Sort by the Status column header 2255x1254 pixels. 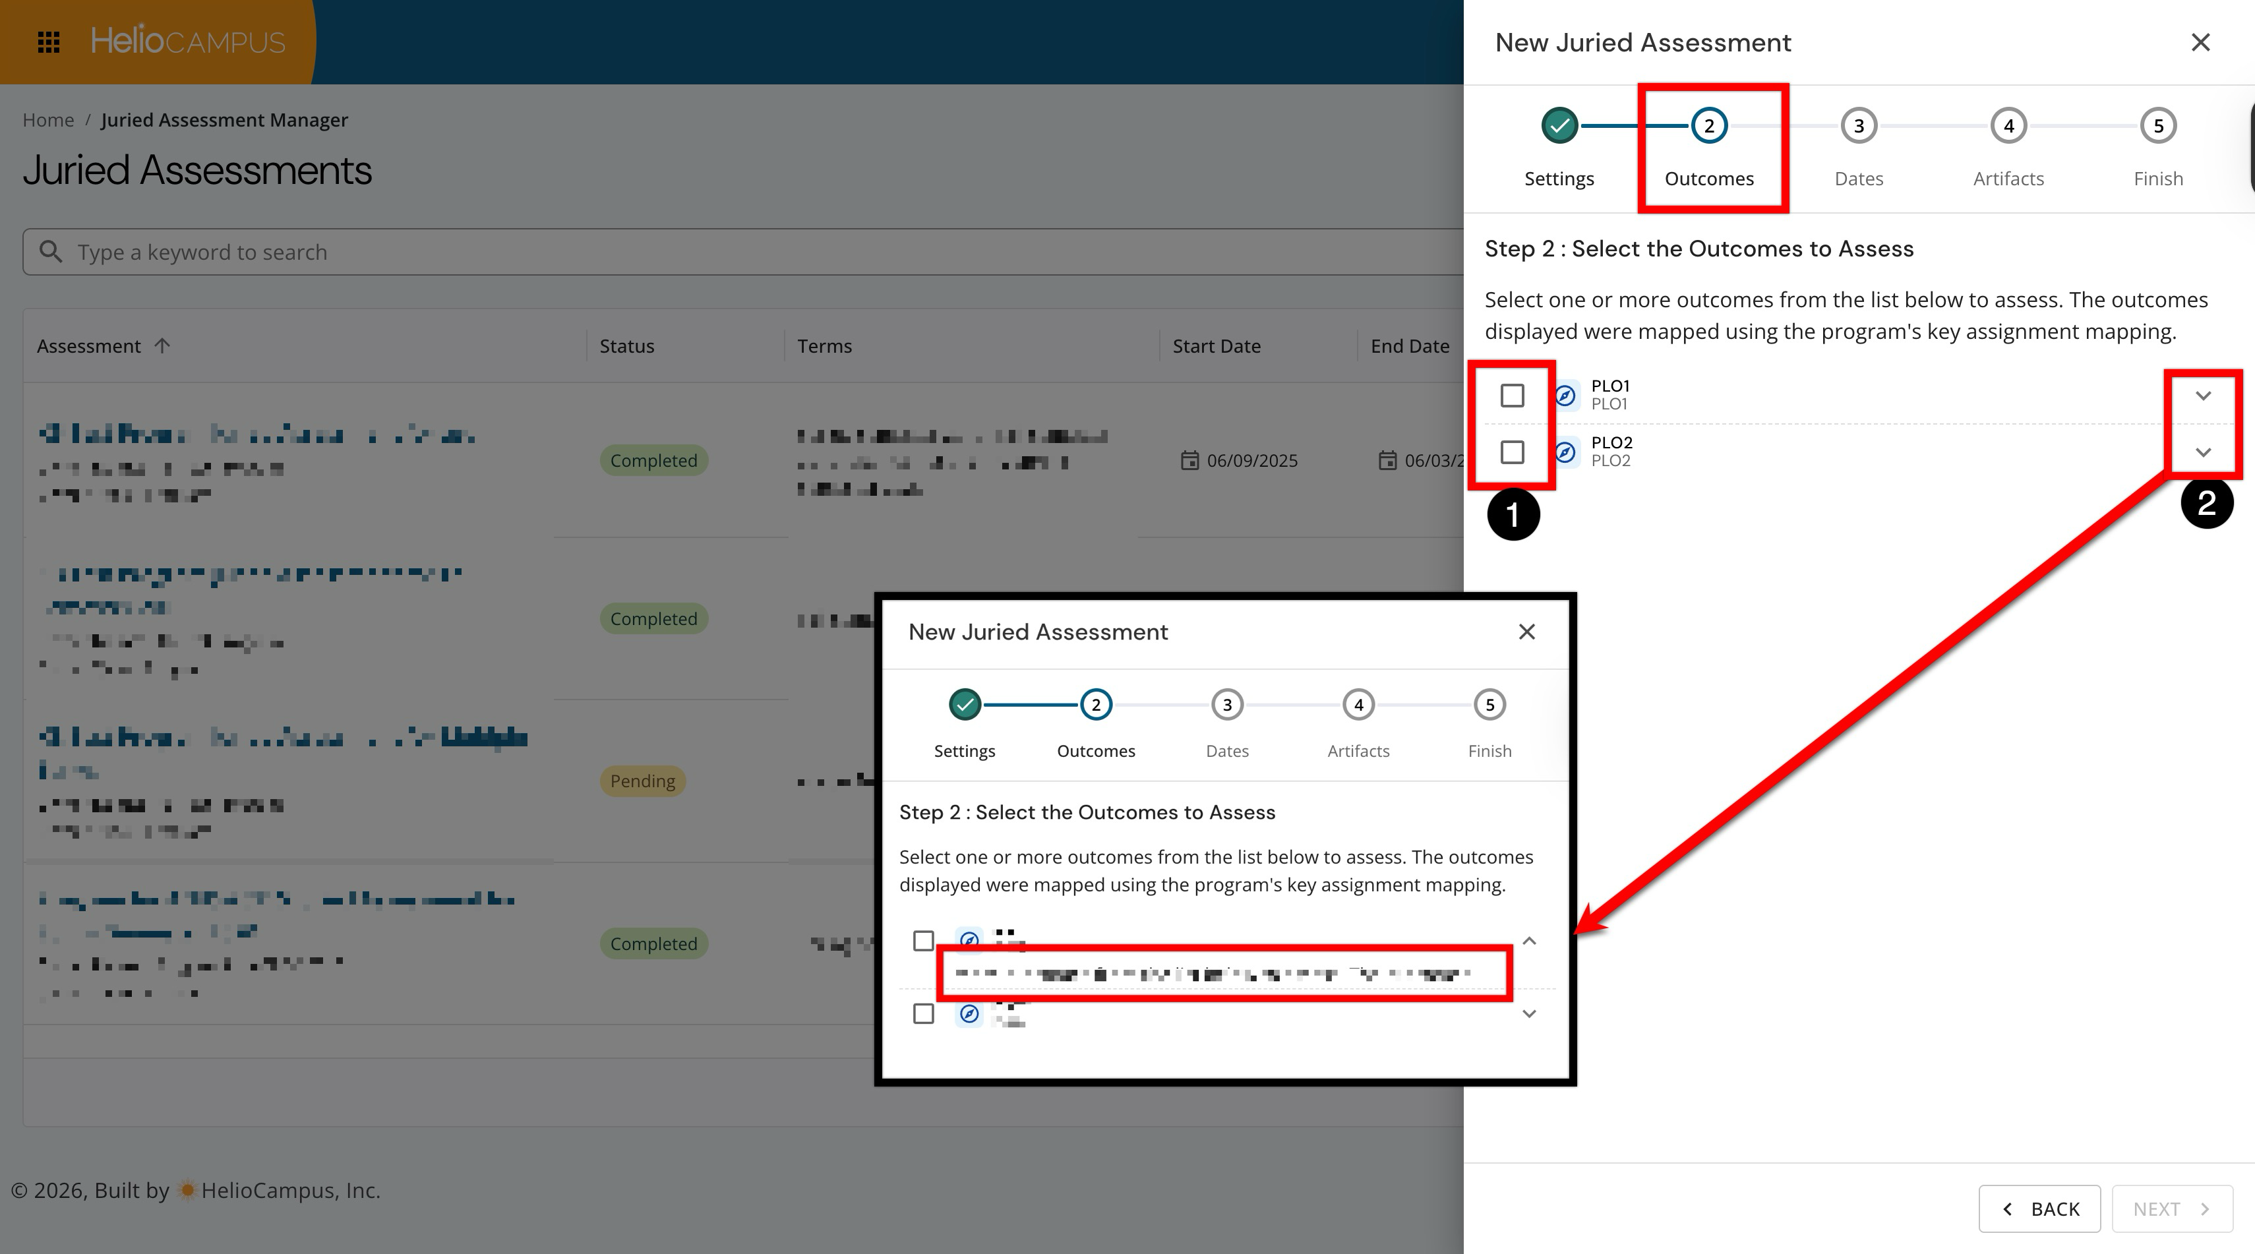(x=627, y=345)
